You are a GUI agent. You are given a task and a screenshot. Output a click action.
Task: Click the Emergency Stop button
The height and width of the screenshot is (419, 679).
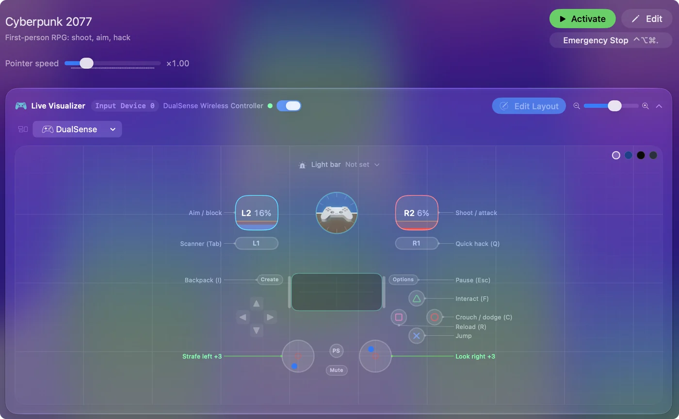611,40
